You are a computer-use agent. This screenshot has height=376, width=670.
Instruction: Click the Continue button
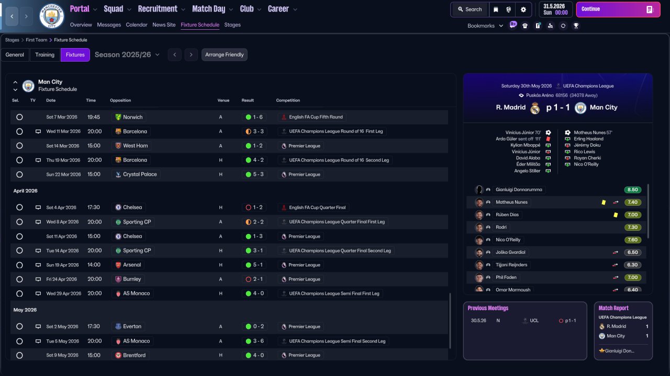tap(618, 9)
